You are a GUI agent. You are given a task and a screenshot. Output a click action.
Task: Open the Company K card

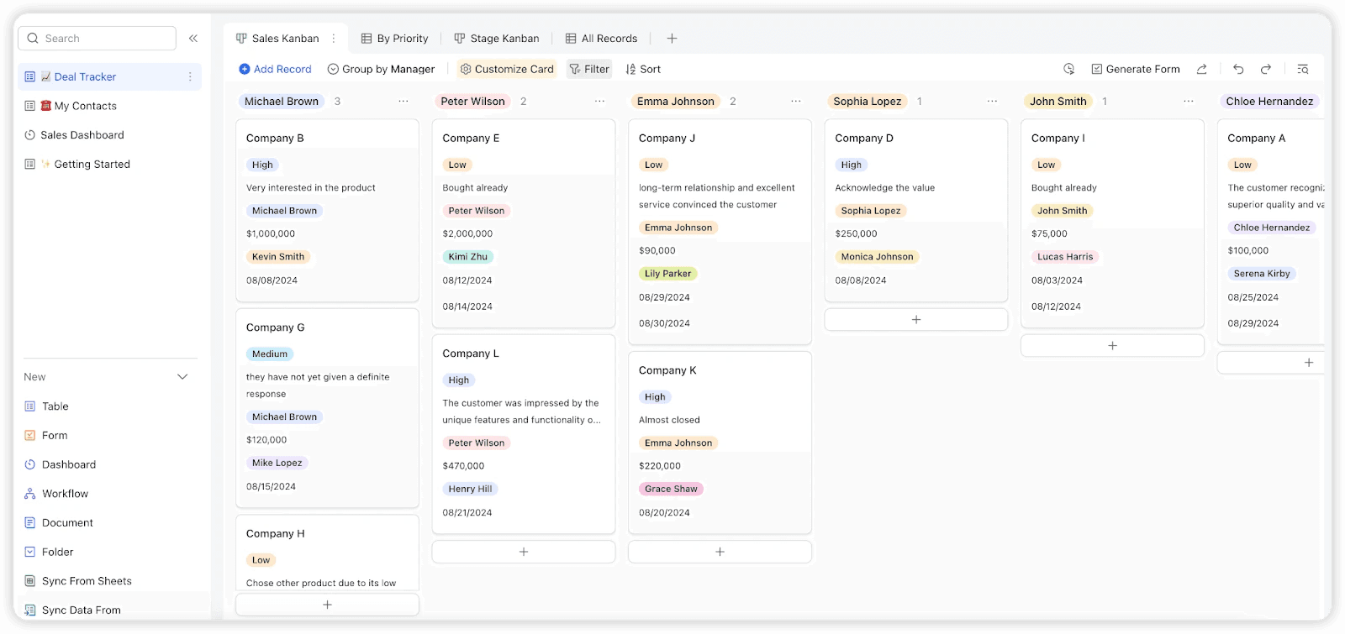pyautogui.click(x=720, y=443)
